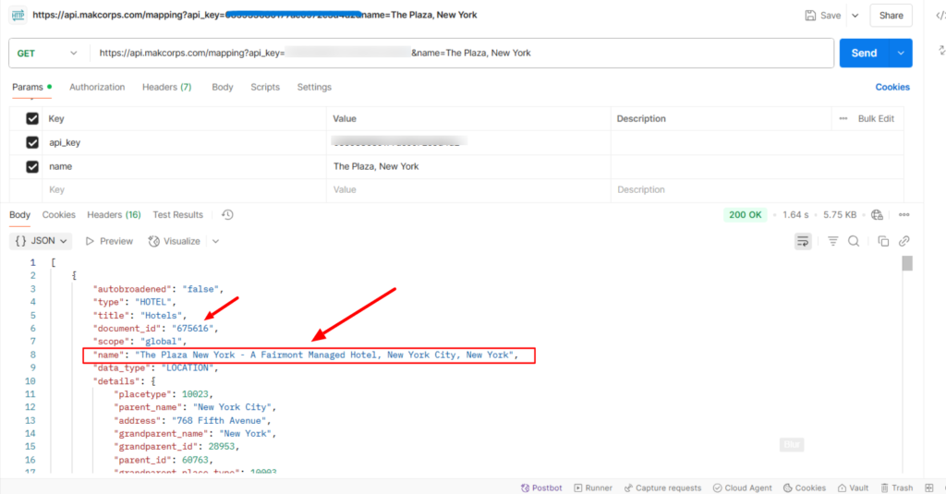Image resolution: width=946 pixels, height=494 pixels.
Task: Open the JSON format dropdown
Action: click(x=41, y=241)
